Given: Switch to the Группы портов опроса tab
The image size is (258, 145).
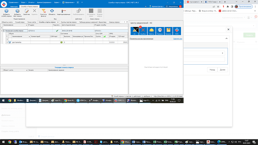Looking at the screenshot, I should pos(69,22).
